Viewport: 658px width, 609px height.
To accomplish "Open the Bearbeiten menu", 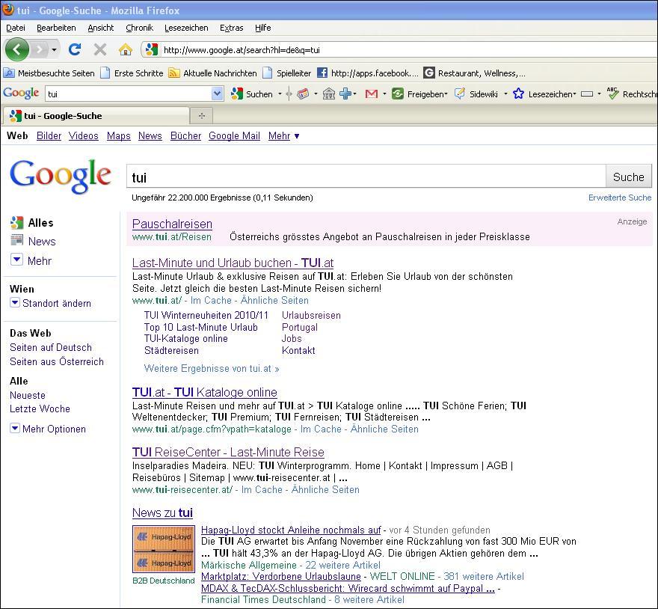I will point(56,28).
